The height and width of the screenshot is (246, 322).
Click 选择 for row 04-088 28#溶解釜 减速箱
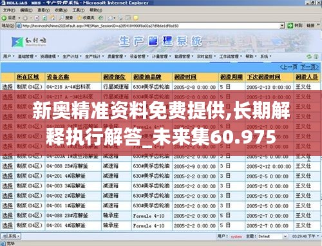tap(8, 166)
